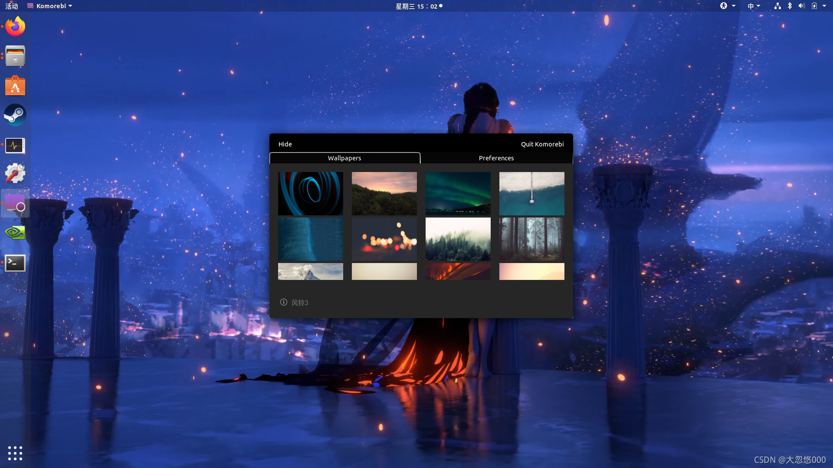Click the info icon beside 风铃3
Screen dimensions: 833x468
(x=284, y=302)
